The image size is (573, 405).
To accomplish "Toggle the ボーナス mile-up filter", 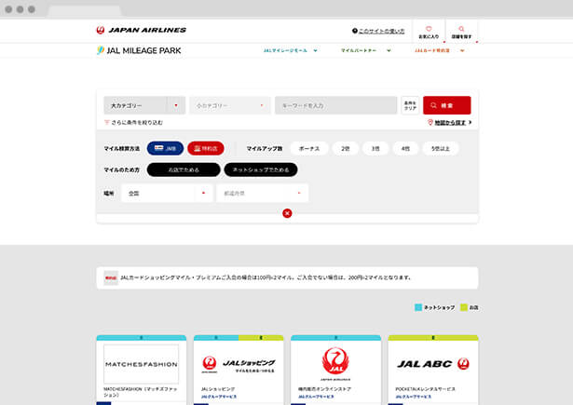I will coord(309,148).
